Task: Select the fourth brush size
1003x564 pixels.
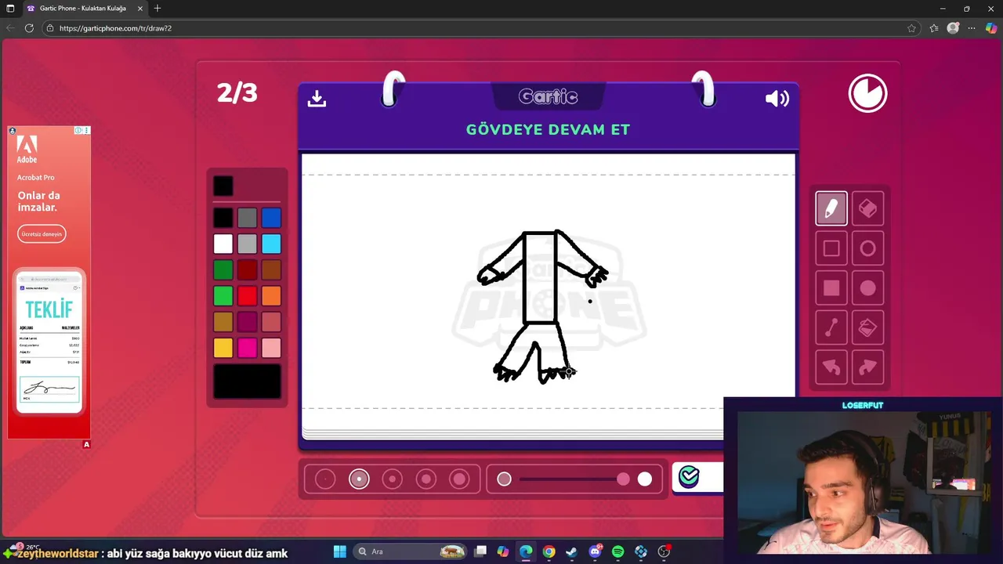Action: point(425,479)
